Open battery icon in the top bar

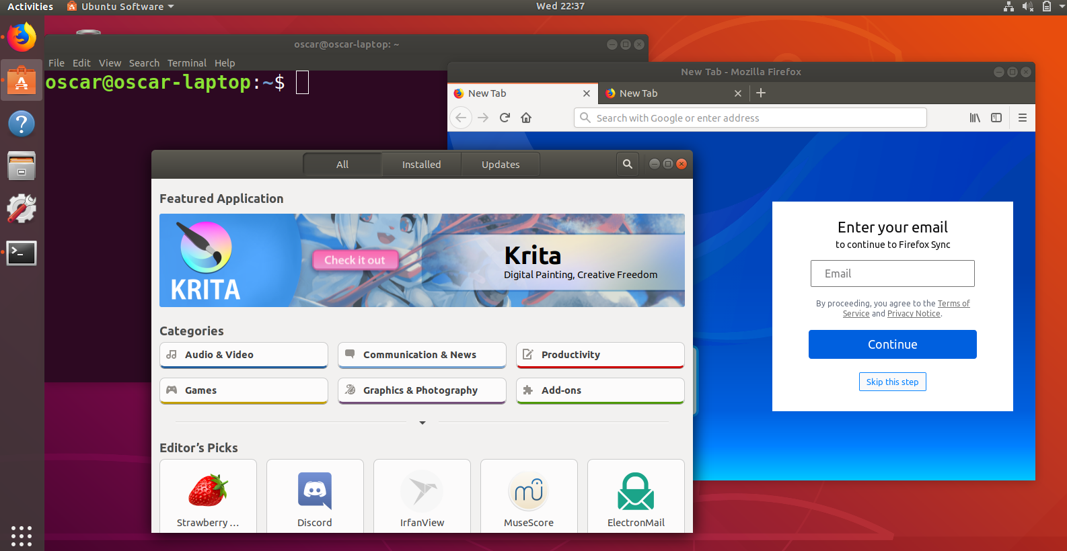click(x=1047, y=6)
